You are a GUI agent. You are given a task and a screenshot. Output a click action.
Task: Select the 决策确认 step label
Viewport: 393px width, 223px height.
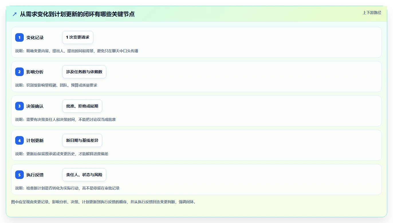[35, 106]
